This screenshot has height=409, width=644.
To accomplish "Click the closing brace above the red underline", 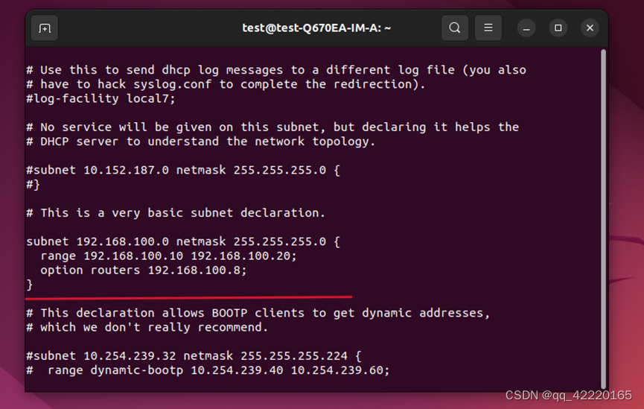I will pos(30,285).
